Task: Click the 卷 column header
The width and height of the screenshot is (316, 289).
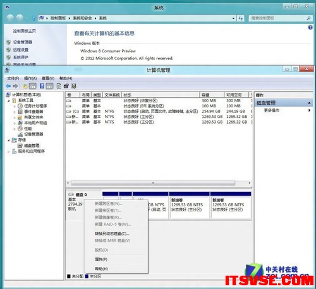Action: click(73, 95)
